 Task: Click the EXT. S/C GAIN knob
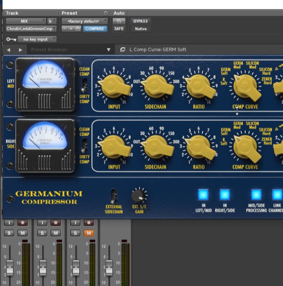point(140,195)
